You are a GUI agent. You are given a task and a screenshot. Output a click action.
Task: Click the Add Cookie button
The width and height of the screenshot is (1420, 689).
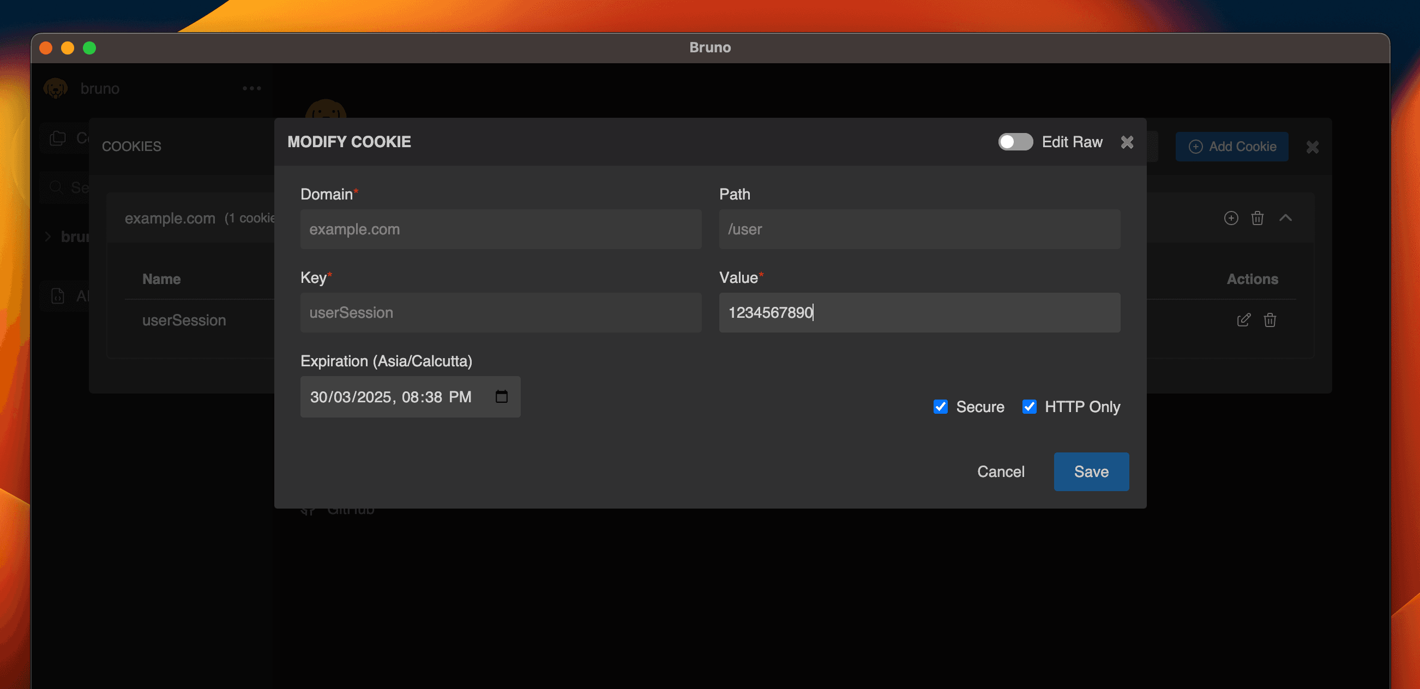1231,147
